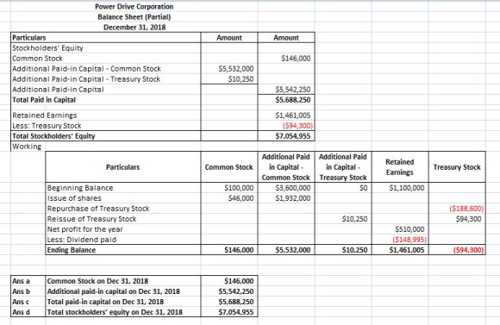Select the Issue of shares $46,000 cell
This screenshot has width=500, height=325.
pyautogui.click(x=229, y=198)
